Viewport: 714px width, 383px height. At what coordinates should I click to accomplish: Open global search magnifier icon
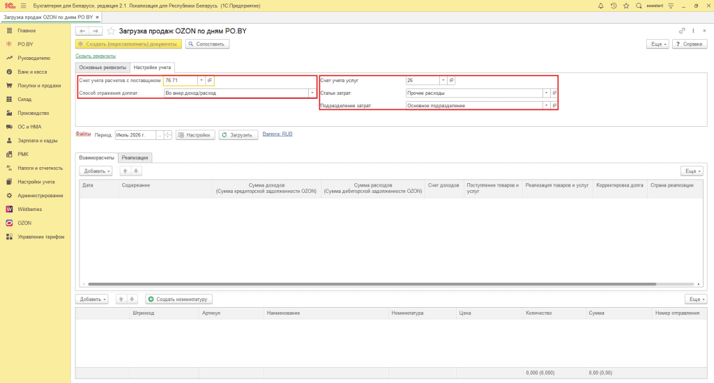[639, 6]
